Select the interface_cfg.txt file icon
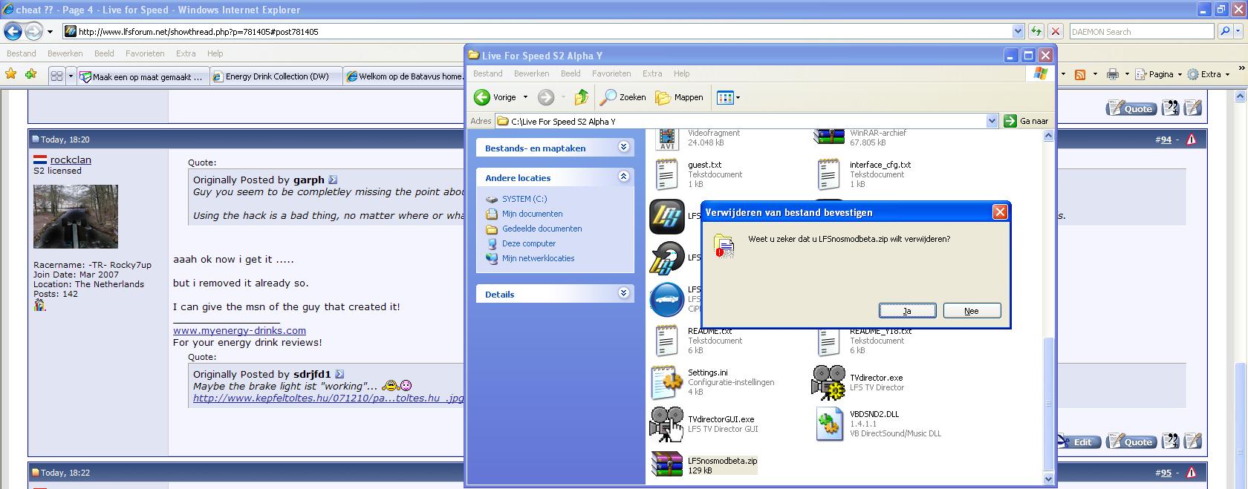 pos(828,174)
